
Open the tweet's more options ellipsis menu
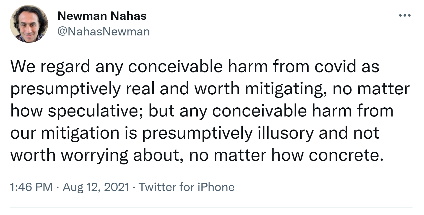[405, 16]
